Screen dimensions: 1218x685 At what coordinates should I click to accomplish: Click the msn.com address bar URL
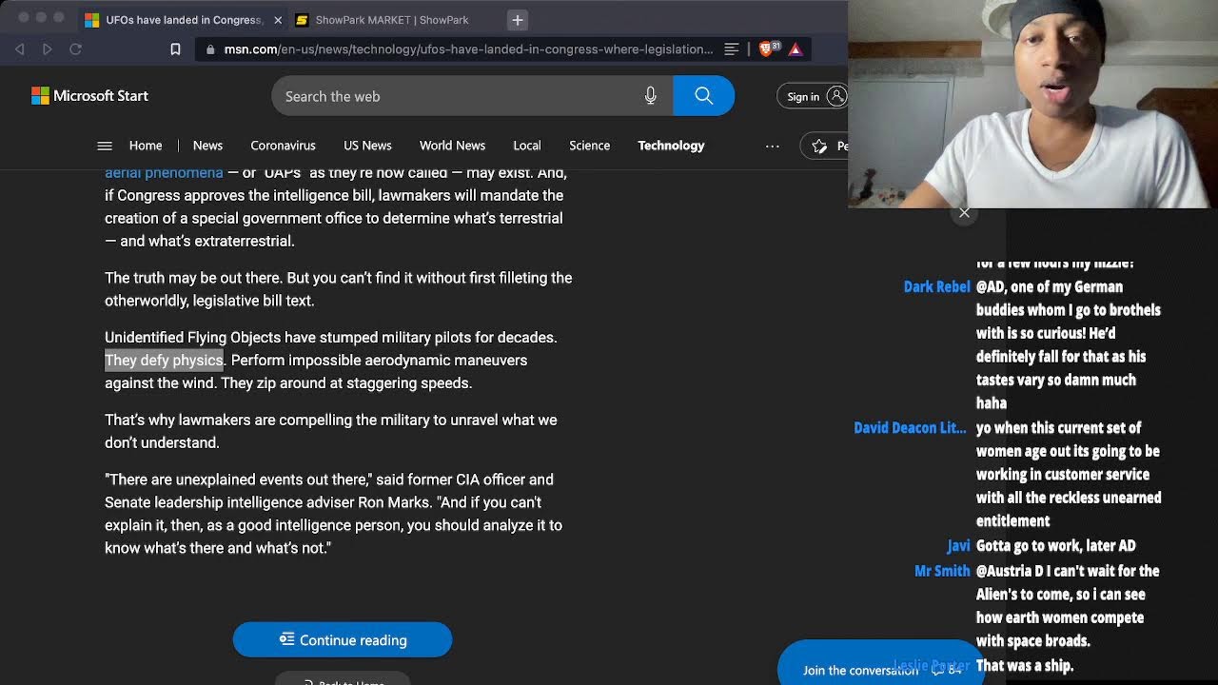(468, 49)
